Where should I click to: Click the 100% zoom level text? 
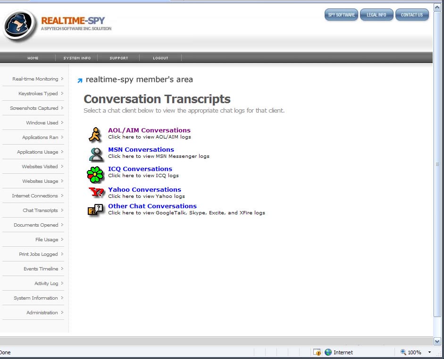pos(415,352)
